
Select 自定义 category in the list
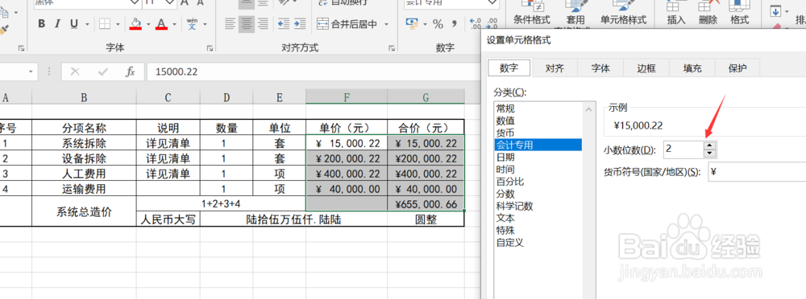coord(538,243)
